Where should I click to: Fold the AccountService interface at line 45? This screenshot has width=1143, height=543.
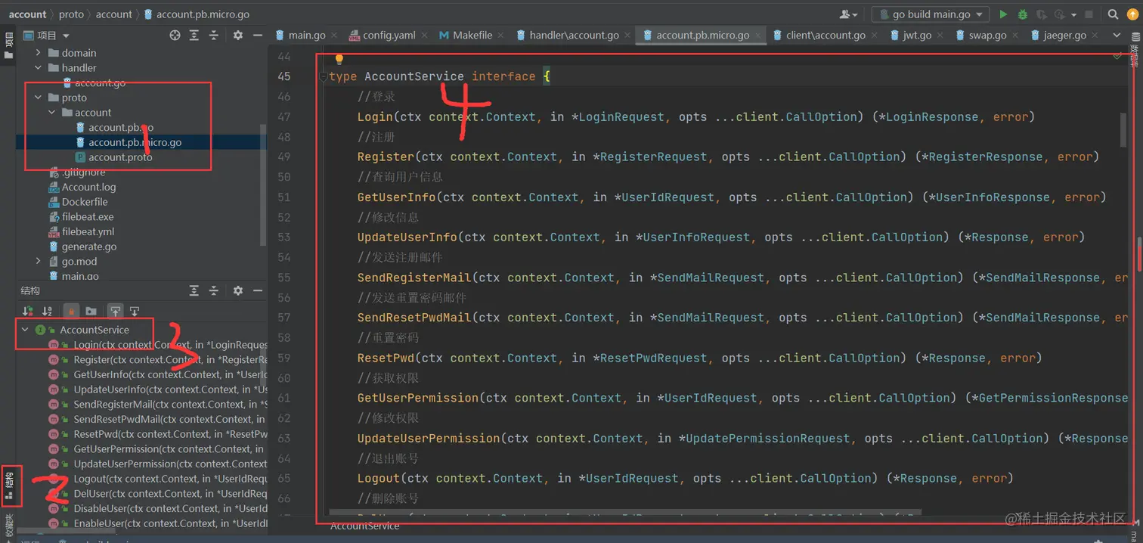tap(323, 76)
